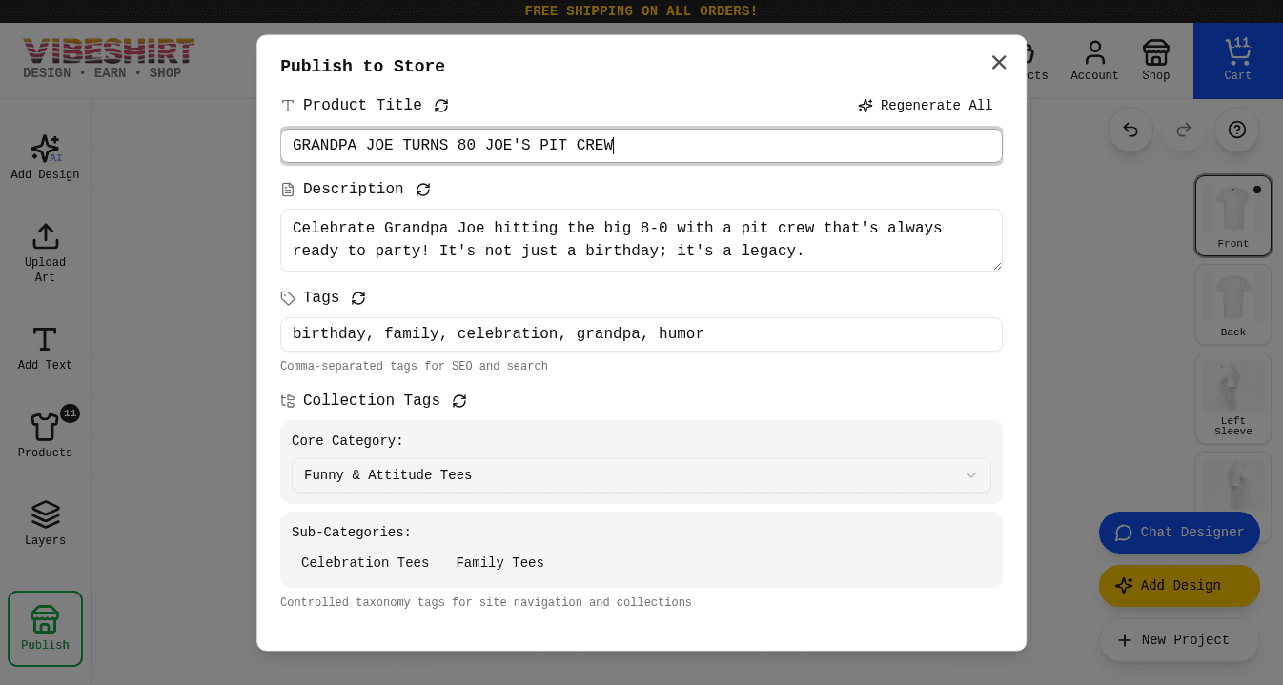Click the Product Title text icon
The image size is (1283, 685).
point(288,106)
